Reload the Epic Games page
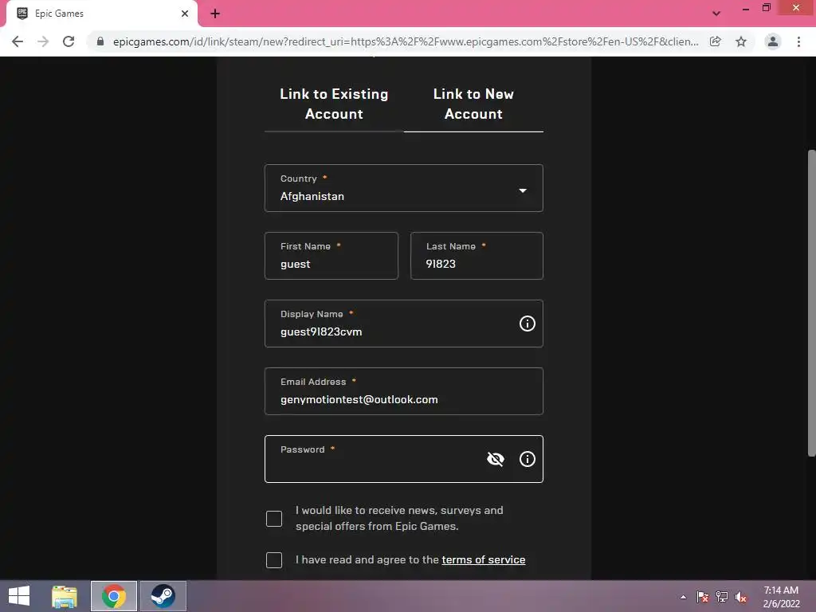The height and width of the screenshot is (612, 816). (x=69, y=41)
